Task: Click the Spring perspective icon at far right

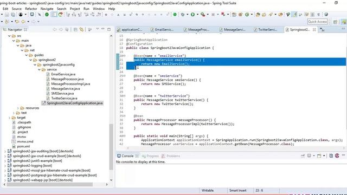Action: click(x=344, y=22)
